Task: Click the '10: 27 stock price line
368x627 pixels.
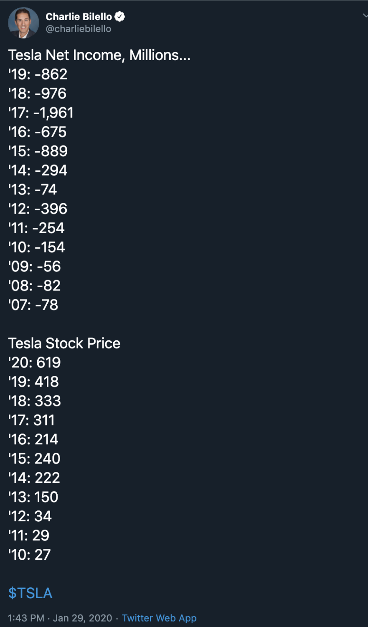Action: 30,555
